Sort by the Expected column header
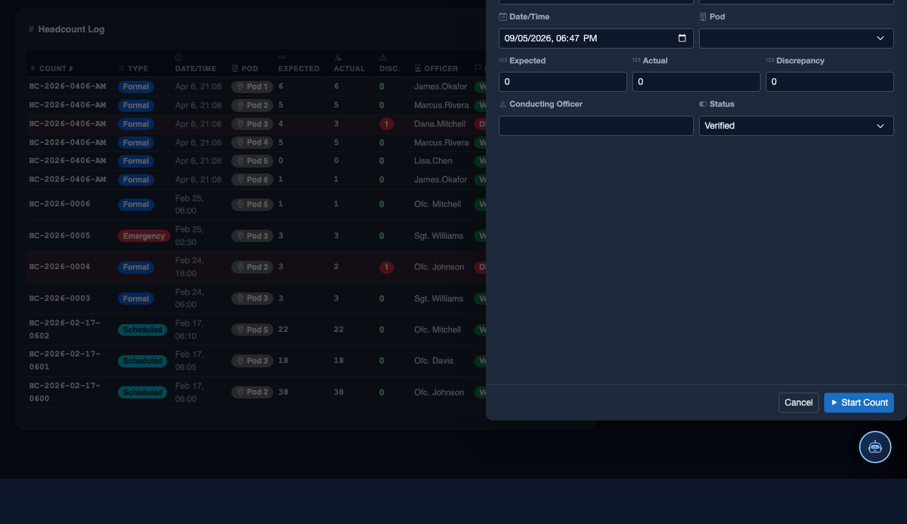 pos(299,69)
